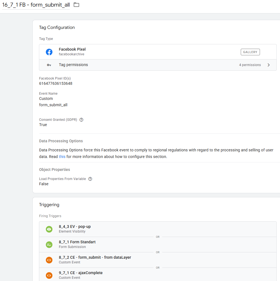Click the Element Visibility eye trigger icon

click(x=49, y=229)
